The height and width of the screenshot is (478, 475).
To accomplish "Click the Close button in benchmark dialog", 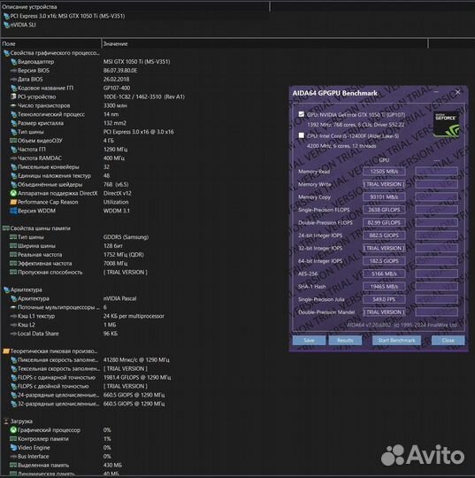I will point(448,340).
